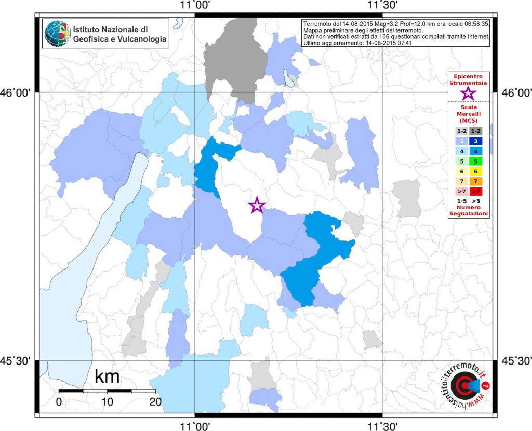This screenshot has height=431, width=532.
Task: Click the Scala Mercalli (MCS) legend heading
Action: (468, 114)
